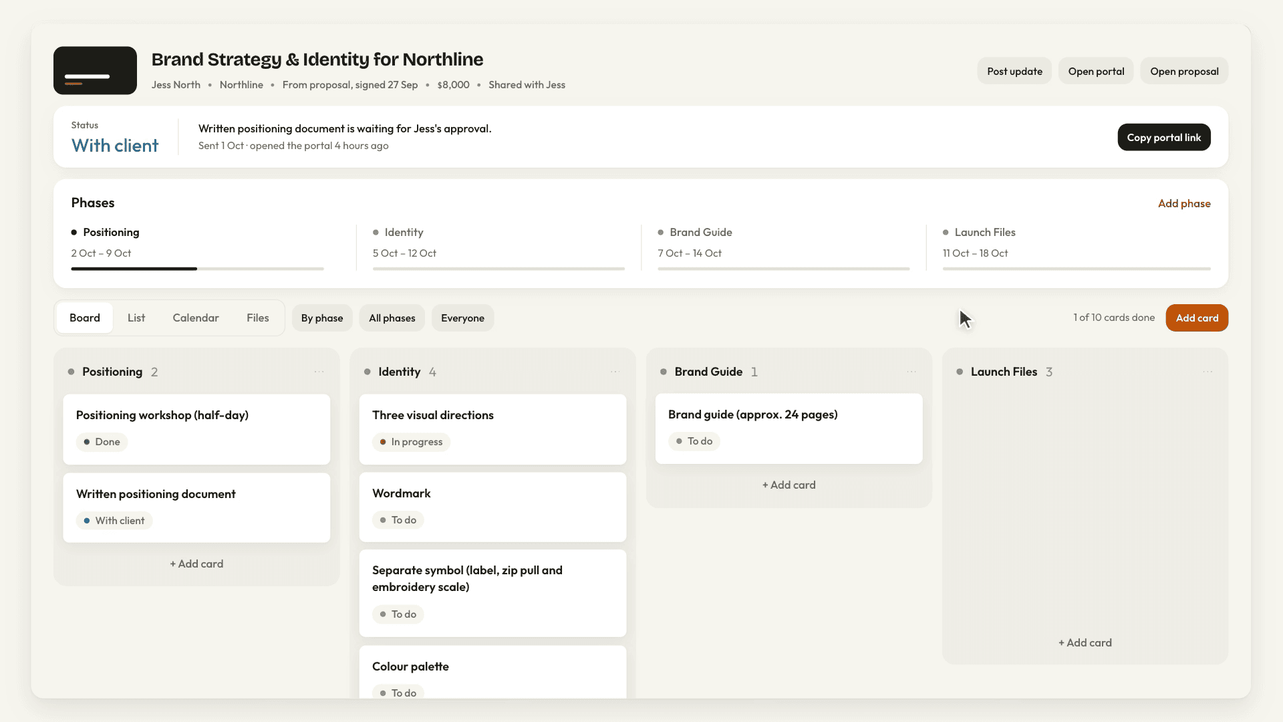Screen dimensions: 1283x722
Task: Open the Colour palette card
Action: click(492, 672)
